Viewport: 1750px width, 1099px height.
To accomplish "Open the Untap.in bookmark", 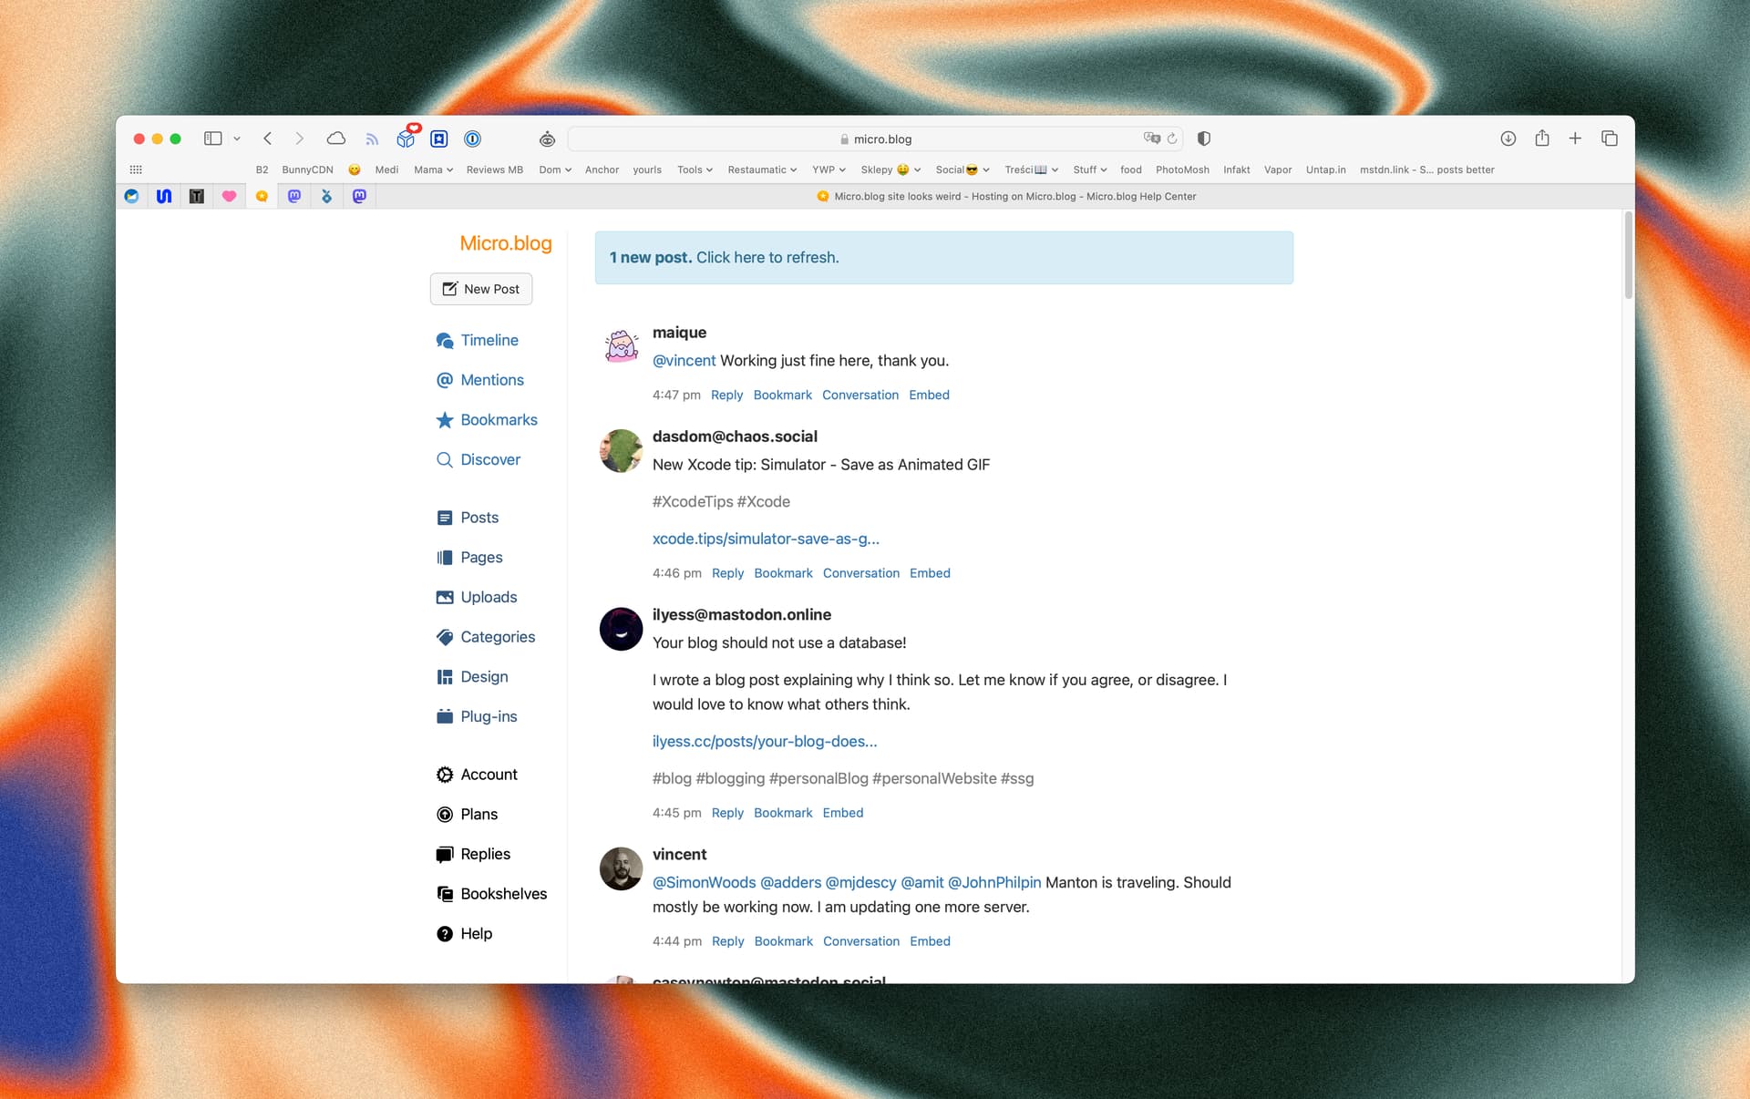I will click(x=1325, y=169).
